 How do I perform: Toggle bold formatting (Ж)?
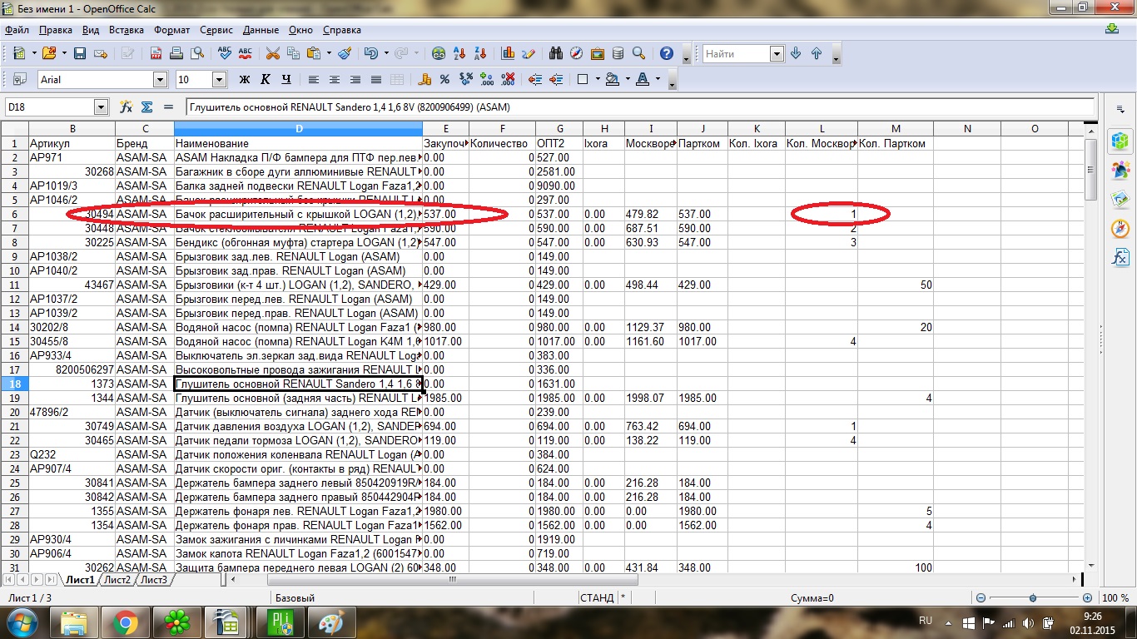(245, 80)
